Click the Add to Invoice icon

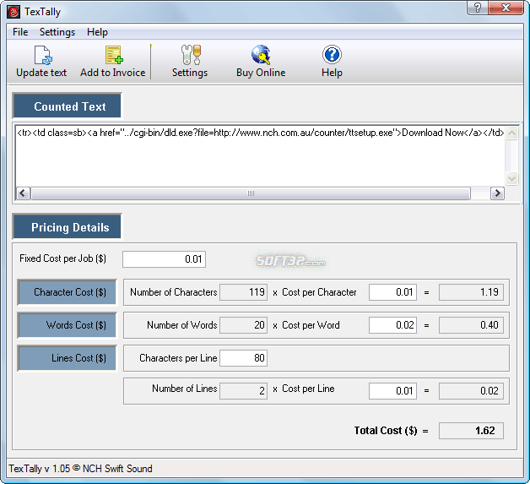click(113, 55)
